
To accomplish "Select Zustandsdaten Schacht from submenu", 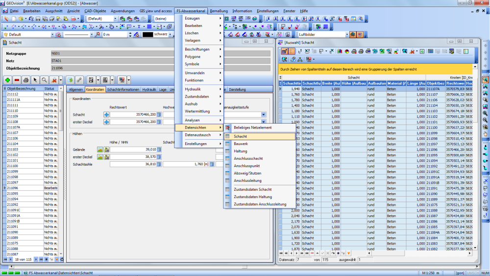I will 259,189.
